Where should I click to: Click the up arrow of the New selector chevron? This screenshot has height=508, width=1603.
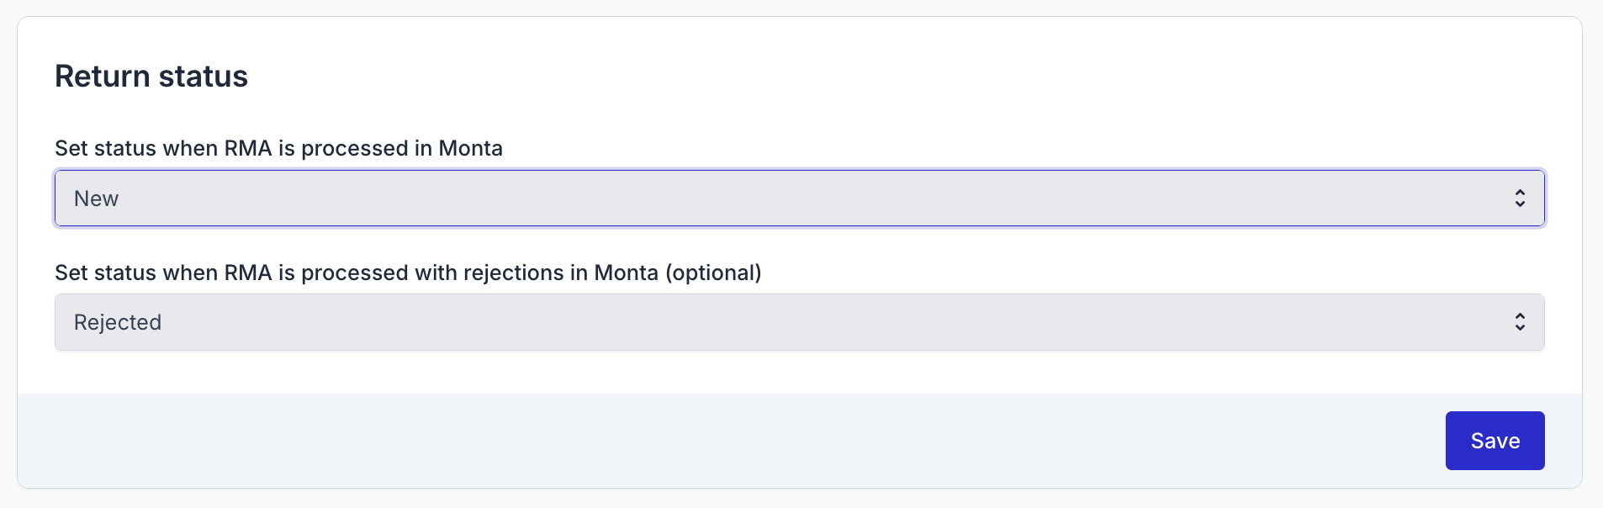(1520, 193)
